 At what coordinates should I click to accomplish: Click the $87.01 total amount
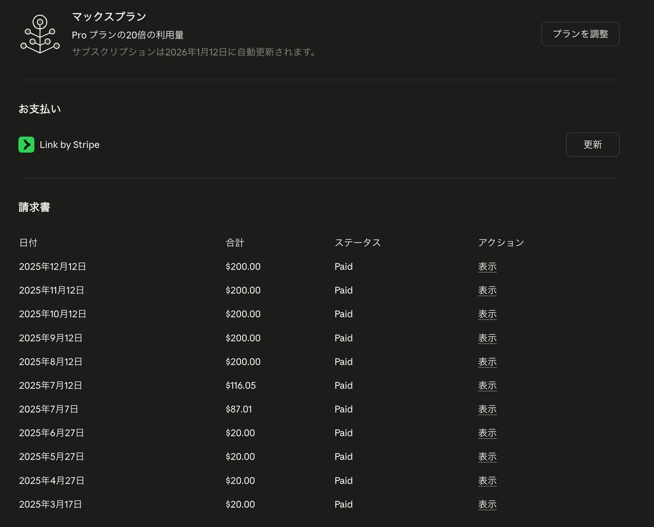tap(239, 409)
